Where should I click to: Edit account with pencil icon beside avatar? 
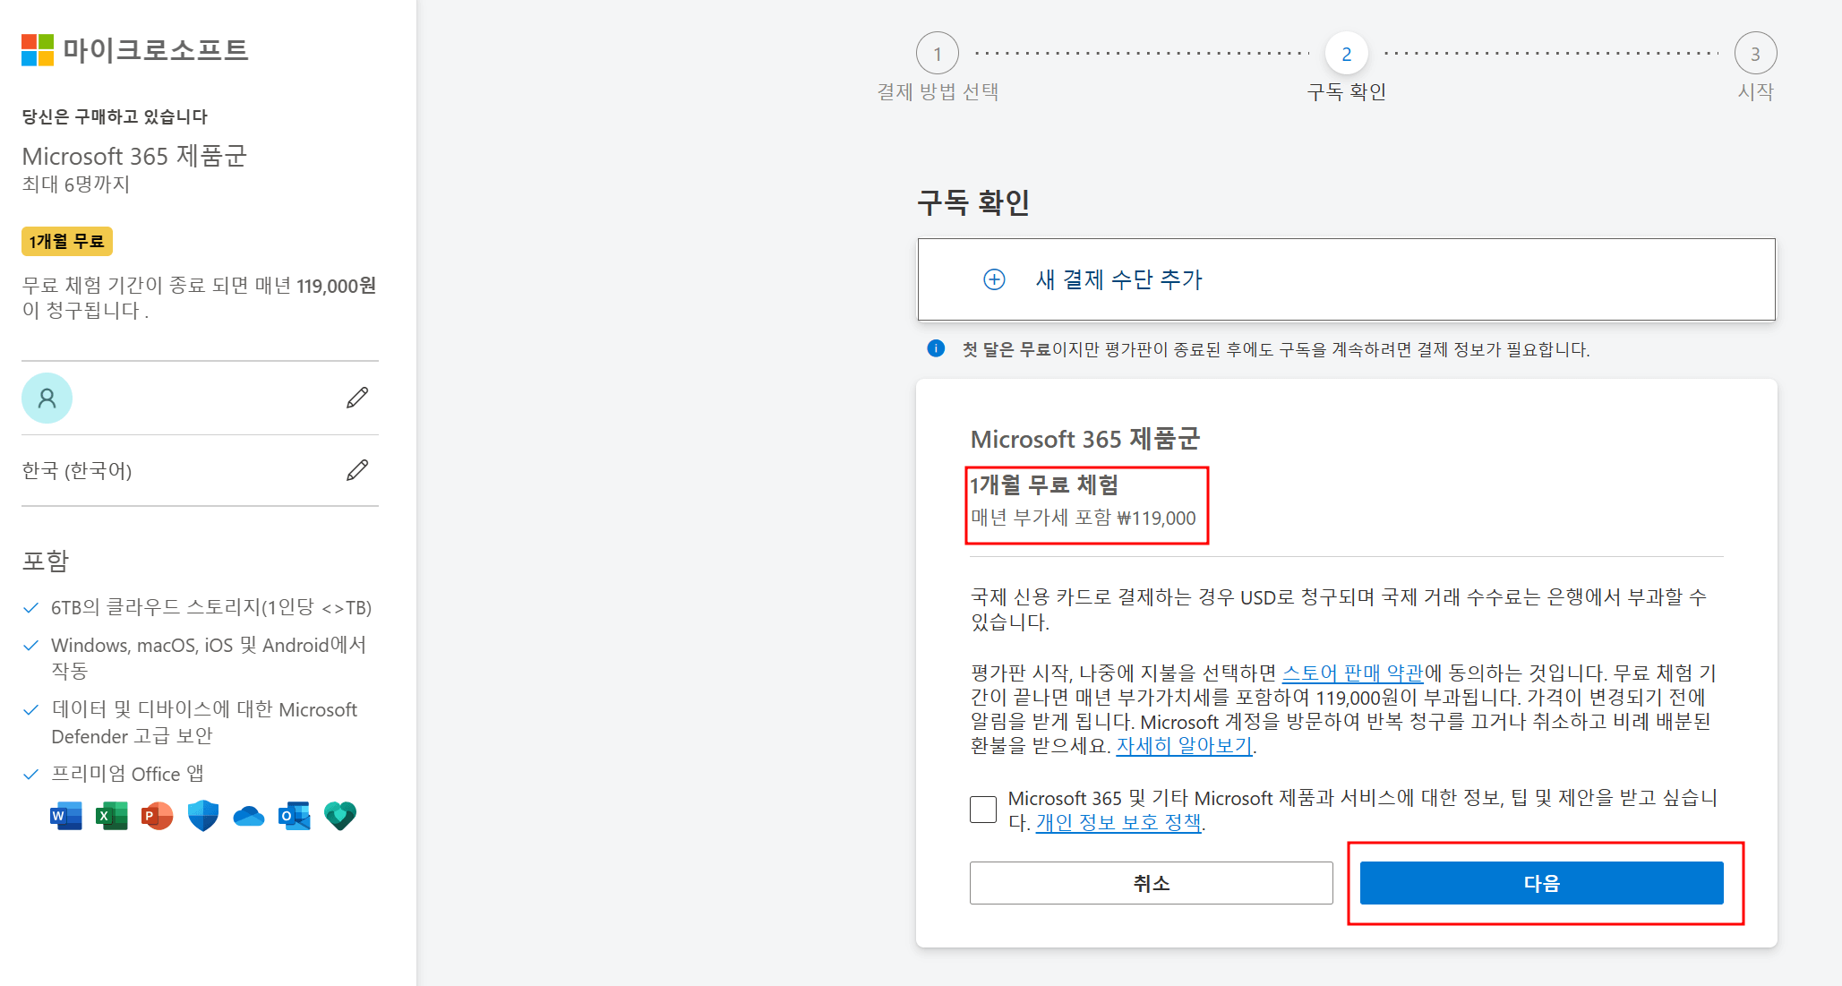pos(357,398)
